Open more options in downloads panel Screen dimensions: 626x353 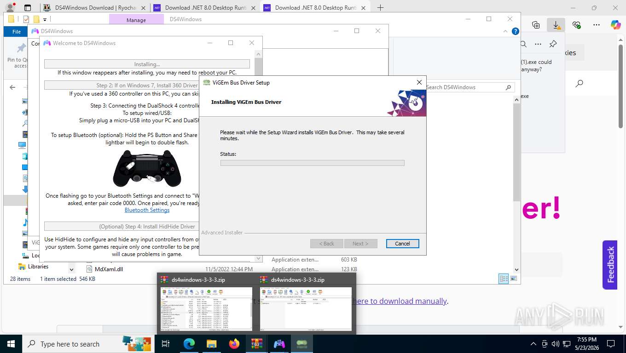click(x=538, y=44)
